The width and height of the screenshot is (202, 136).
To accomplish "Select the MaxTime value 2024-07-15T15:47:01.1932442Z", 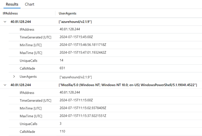I will coord(83,53).
